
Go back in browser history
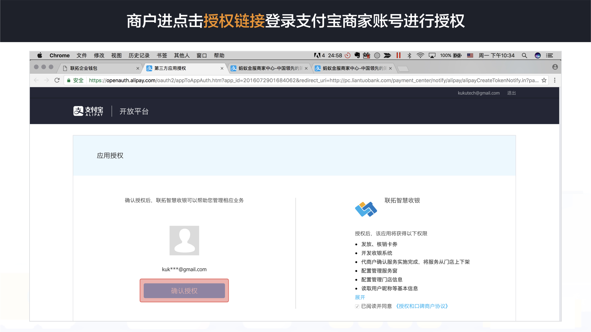click(x=36, y=80)
